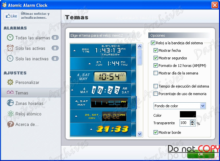This screenshot has width=220, height=161.
Task: Click the green OK button
Action: coord(201,154)
